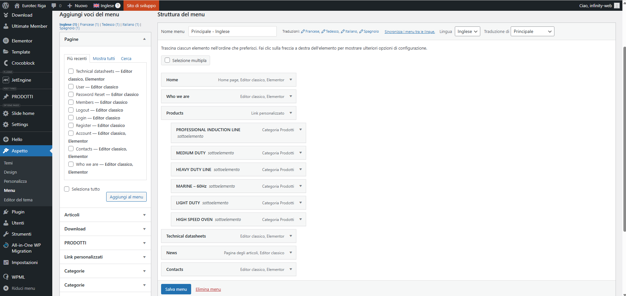
Task: Open the WPML sidebar icon
Action: pyautogui.click(x=6, y=277)
